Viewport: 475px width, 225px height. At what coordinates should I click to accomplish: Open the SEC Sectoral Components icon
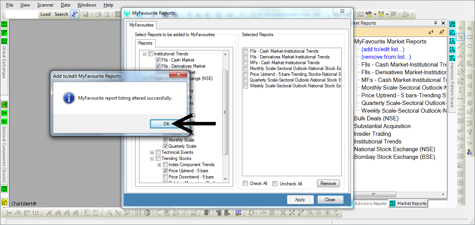point(4,122)
